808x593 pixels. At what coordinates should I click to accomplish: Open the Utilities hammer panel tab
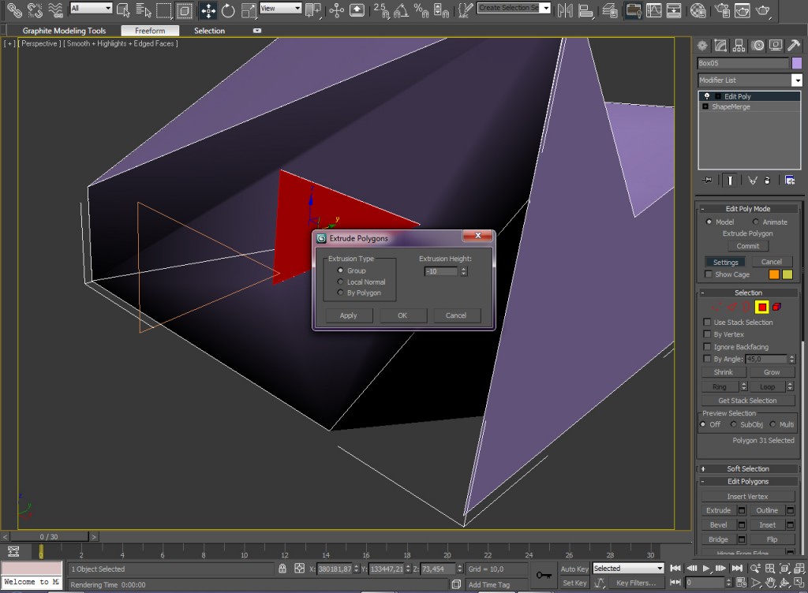(794, 46)
